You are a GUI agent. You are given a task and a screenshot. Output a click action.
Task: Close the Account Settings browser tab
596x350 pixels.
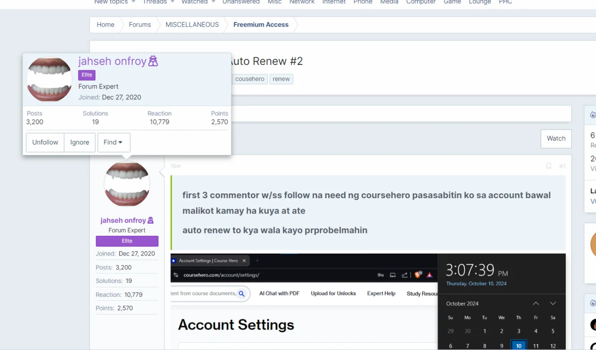[244, 261]
